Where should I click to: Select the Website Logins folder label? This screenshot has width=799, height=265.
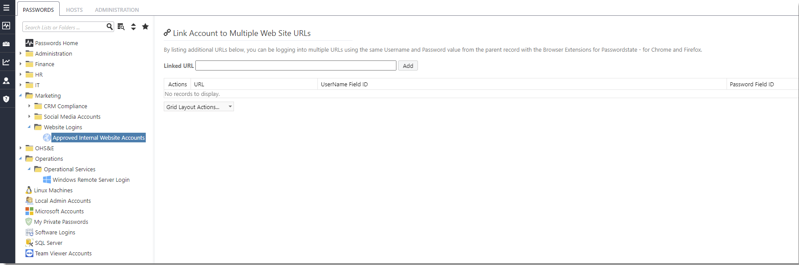[x=63, y=127]
